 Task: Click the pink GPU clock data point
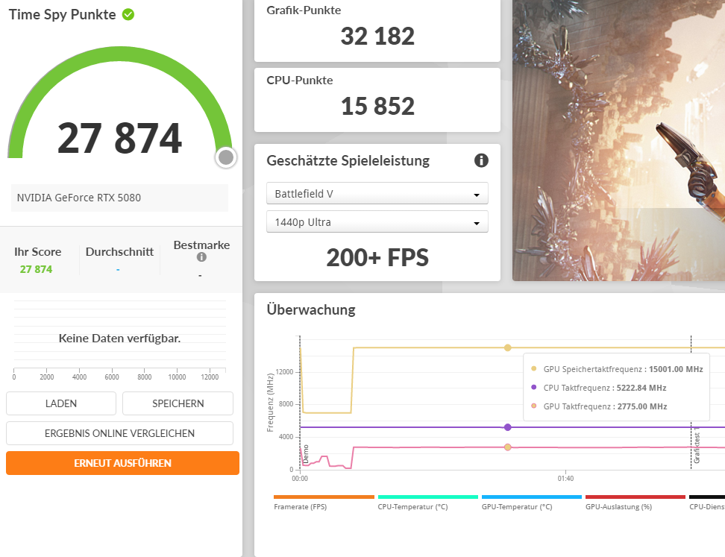508,447
